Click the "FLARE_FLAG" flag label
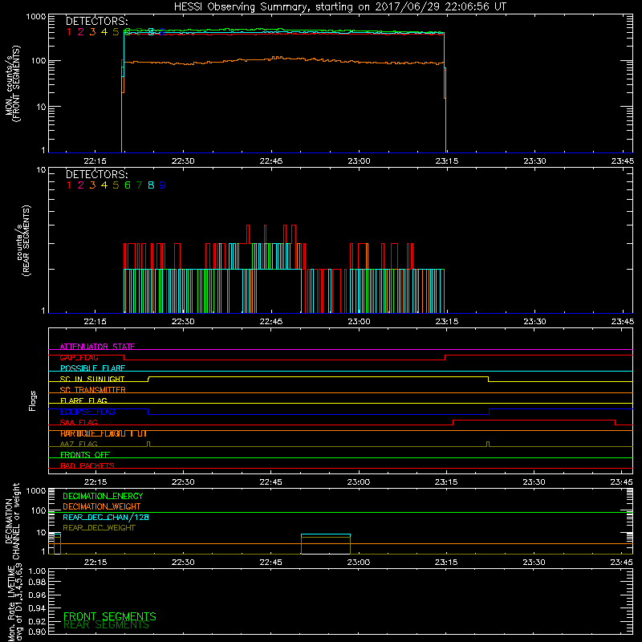Screen dimensions: 642x642 click(x=83, y=400)
